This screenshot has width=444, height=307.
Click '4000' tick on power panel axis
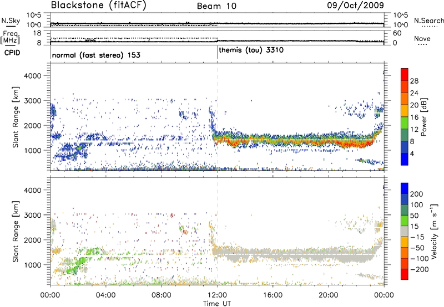(33, 76)
